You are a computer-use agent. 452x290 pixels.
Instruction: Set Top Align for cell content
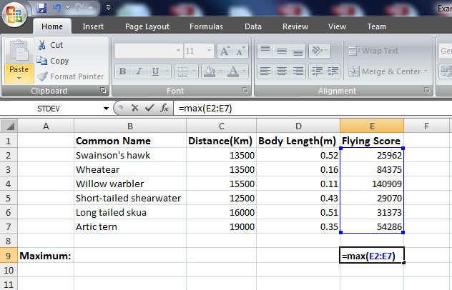click(x=265, y=51)
